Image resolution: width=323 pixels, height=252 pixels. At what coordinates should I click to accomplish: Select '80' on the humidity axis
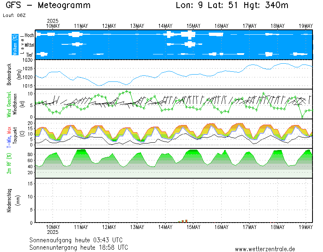(30, 154)
